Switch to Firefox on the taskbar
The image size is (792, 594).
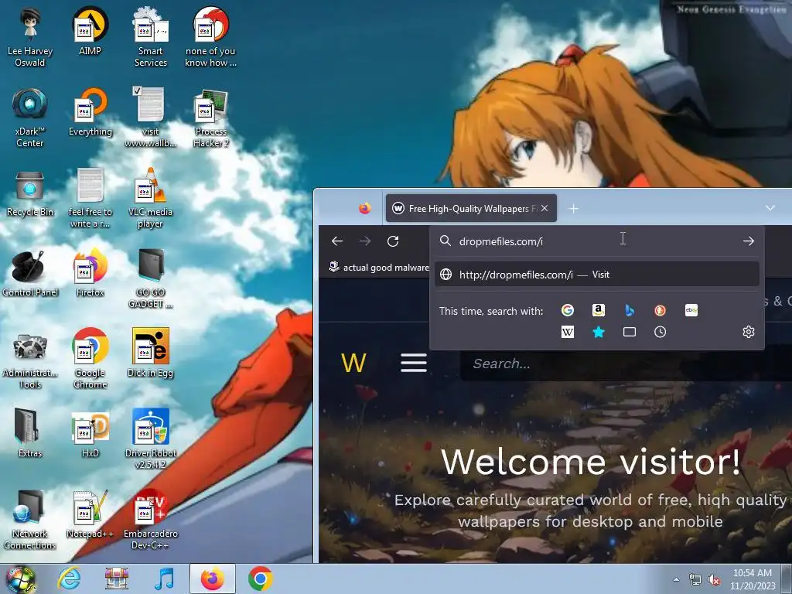[213, 579]
